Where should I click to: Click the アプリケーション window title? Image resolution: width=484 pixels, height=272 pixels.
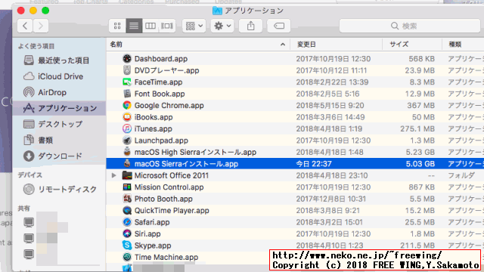[x=254, y=11]
